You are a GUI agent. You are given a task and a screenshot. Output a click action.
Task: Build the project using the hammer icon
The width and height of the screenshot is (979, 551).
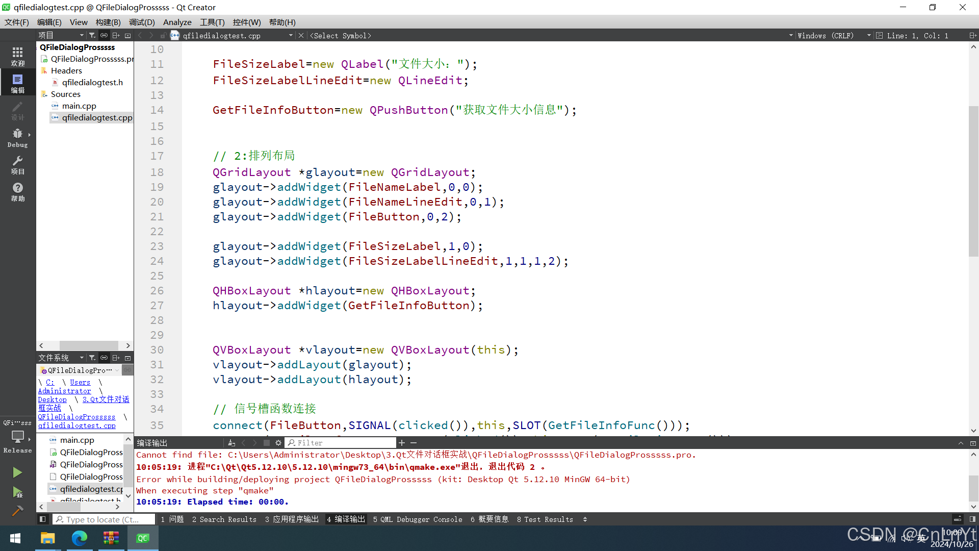[x=17, y=510]
